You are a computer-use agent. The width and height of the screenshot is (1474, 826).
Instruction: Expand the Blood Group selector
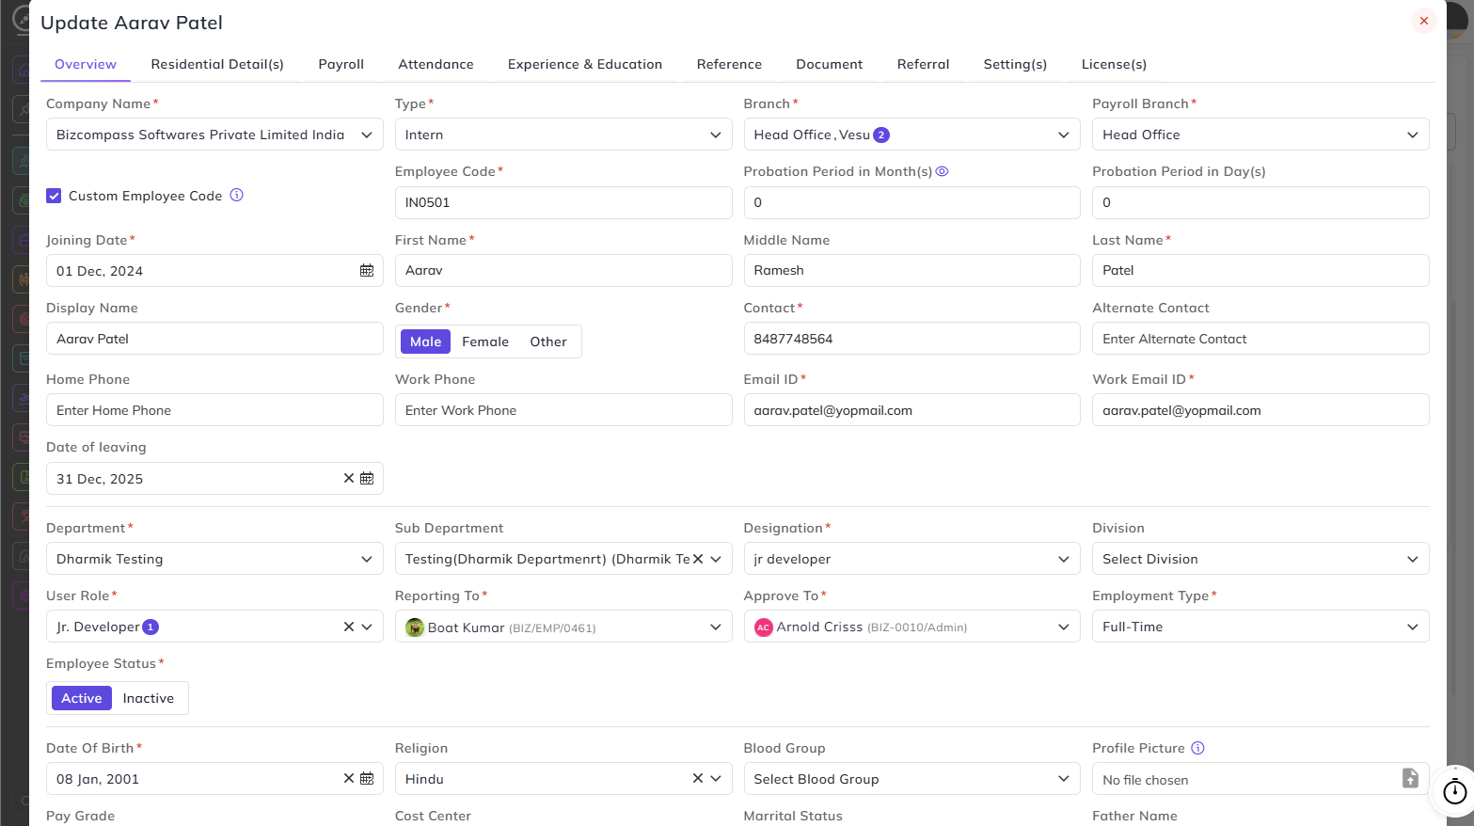tap(911, 779)
